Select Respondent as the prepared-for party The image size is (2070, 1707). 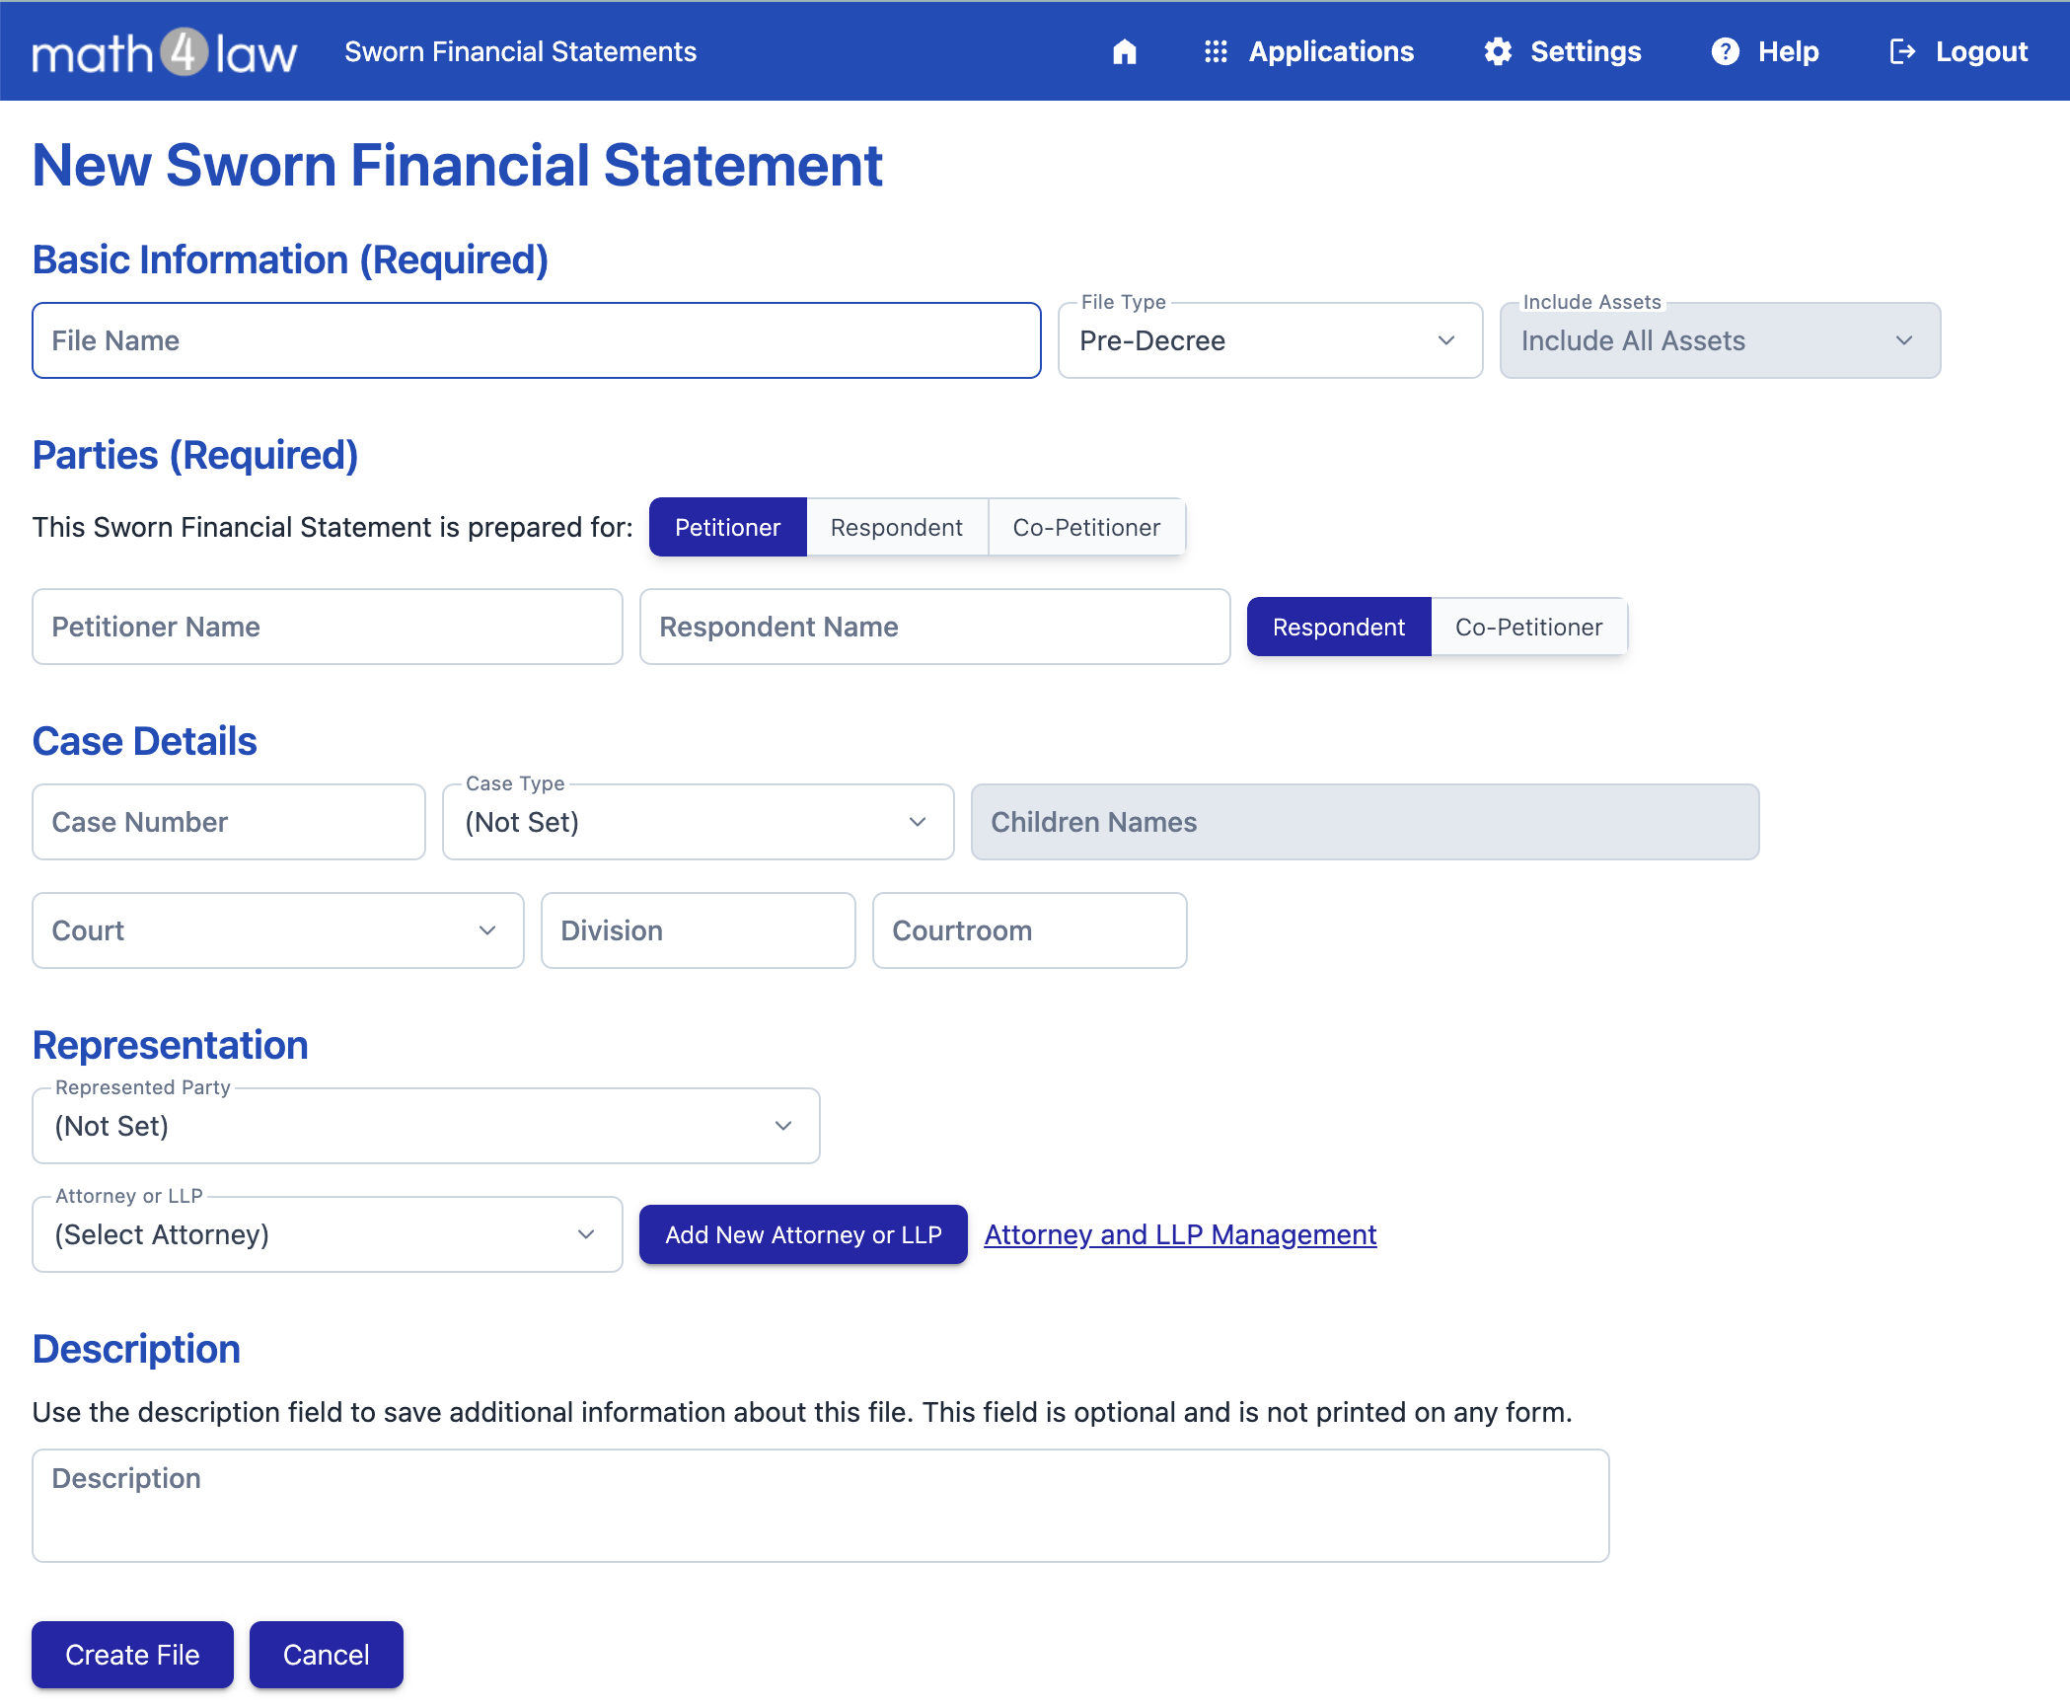tap(896, 527)
